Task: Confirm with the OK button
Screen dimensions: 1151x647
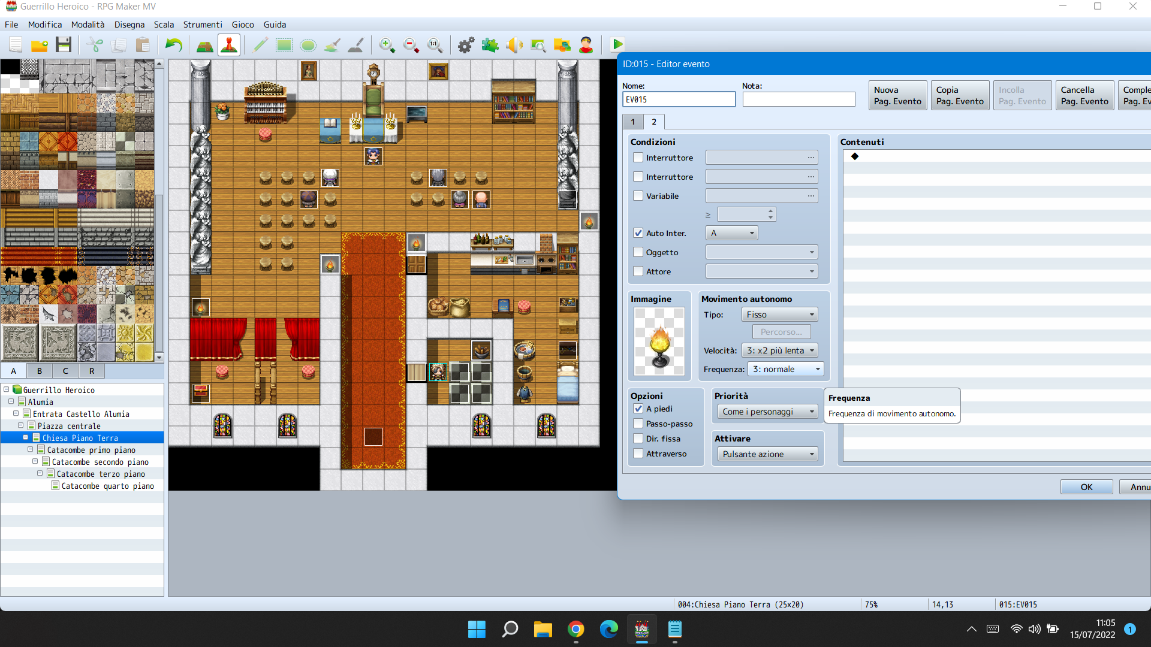Action: tap(1086, 487)
